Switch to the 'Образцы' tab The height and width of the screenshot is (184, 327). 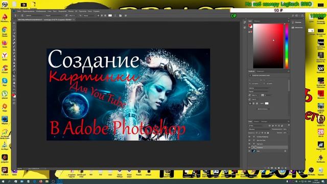tap(257, 21)
